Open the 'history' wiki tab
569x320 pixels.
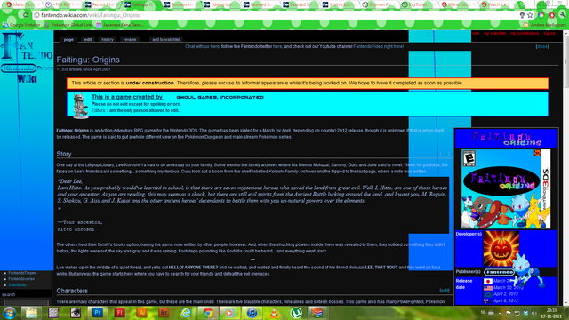tap(107, 39)
